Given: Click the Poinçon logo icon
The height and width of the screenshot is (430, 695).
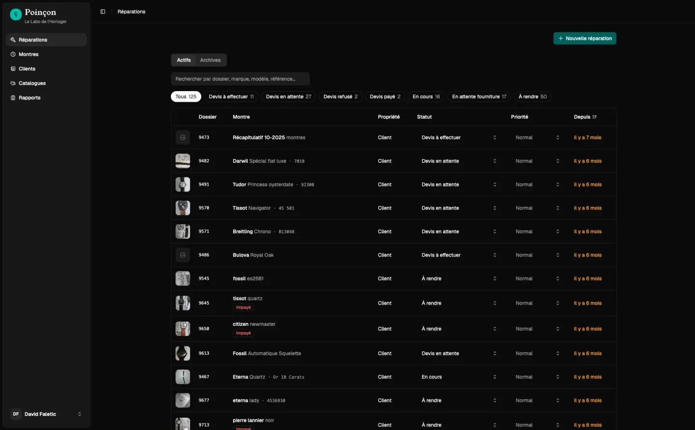Looking at the screenshot, I should pos(16,15).
